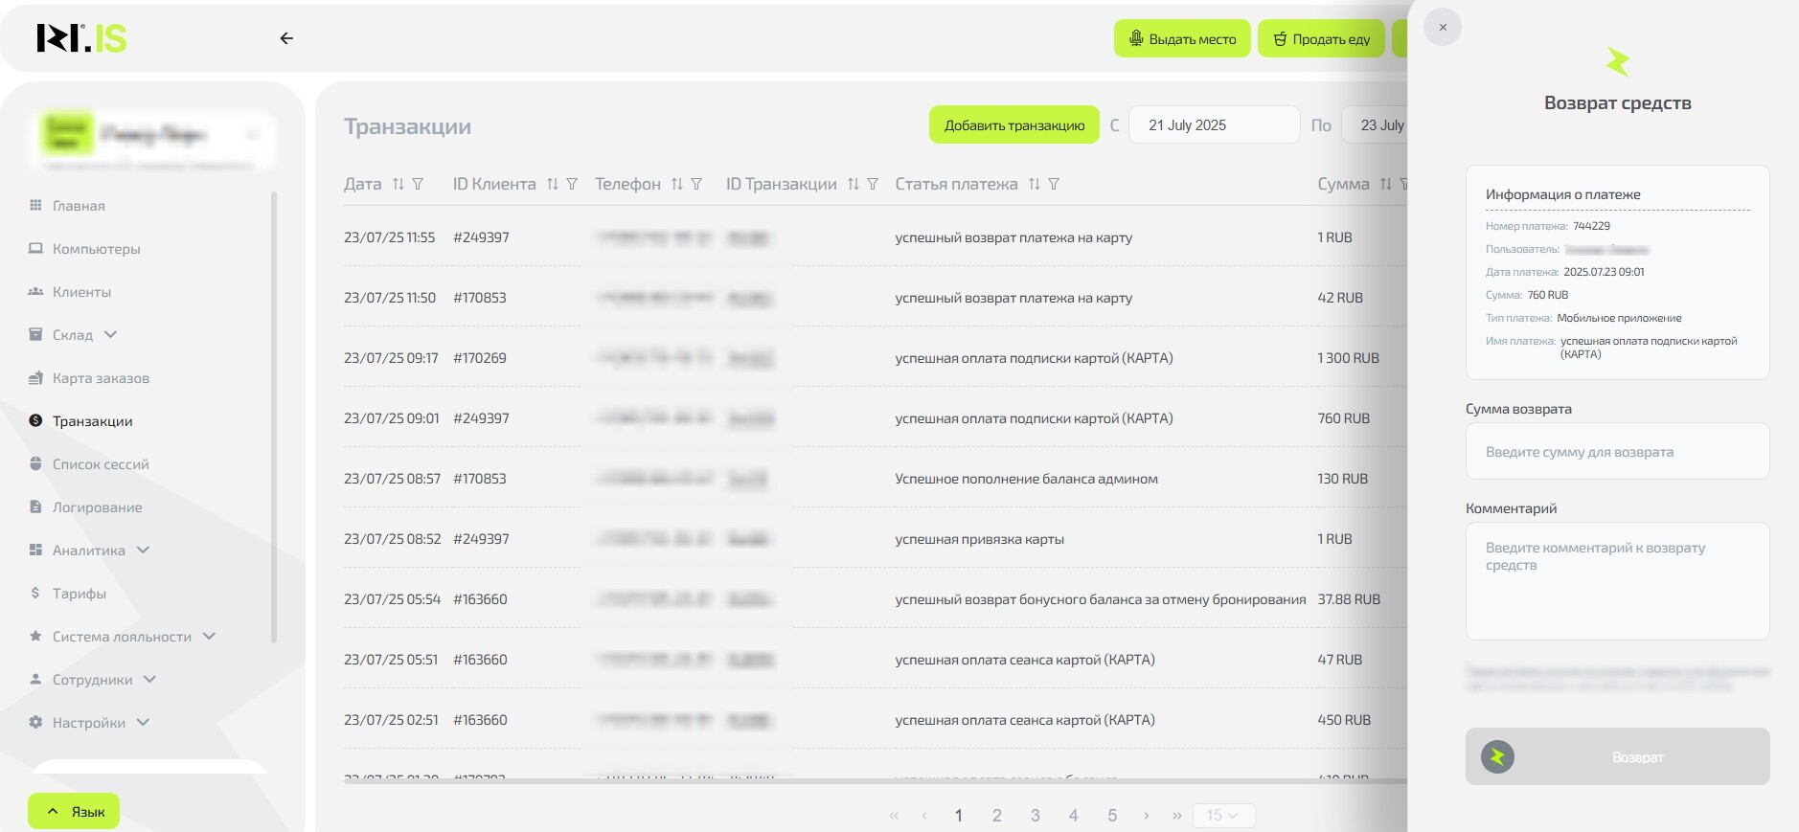
Task: Click the Добавить транзакцию button
Action: point(1013,125)
